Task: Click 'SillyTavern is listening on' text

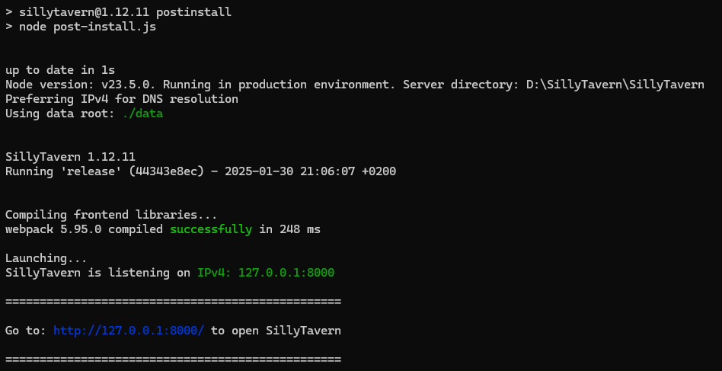Action: pyautogui.click(x=97, y=273)
